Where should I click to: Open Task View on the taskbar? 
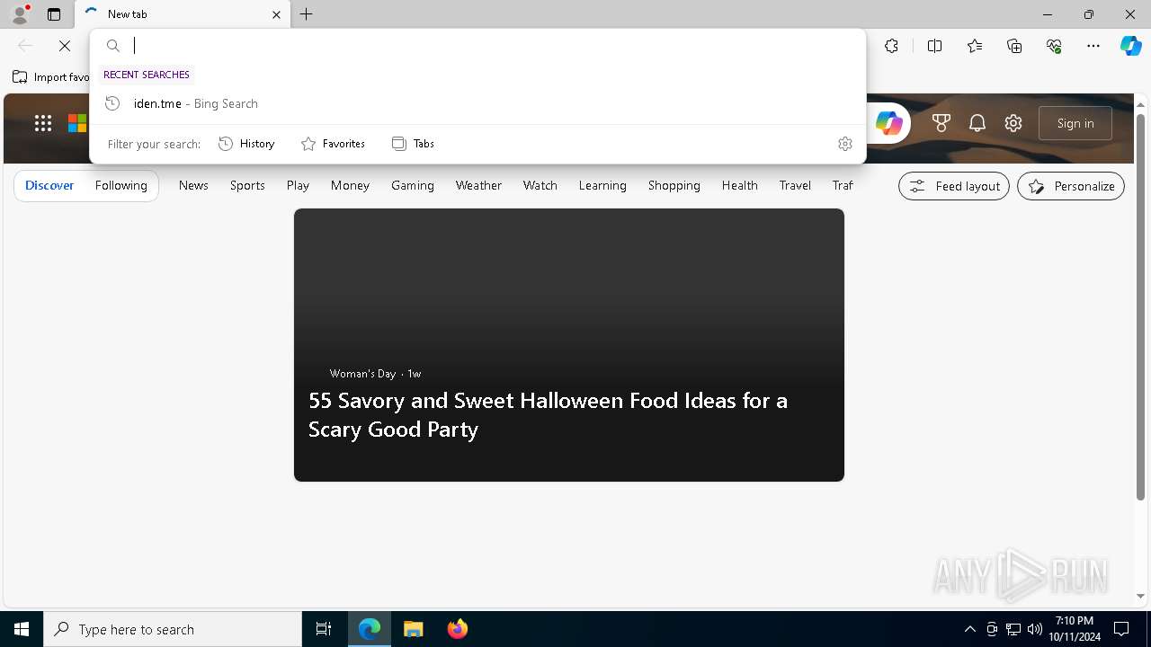coord(324,629)
